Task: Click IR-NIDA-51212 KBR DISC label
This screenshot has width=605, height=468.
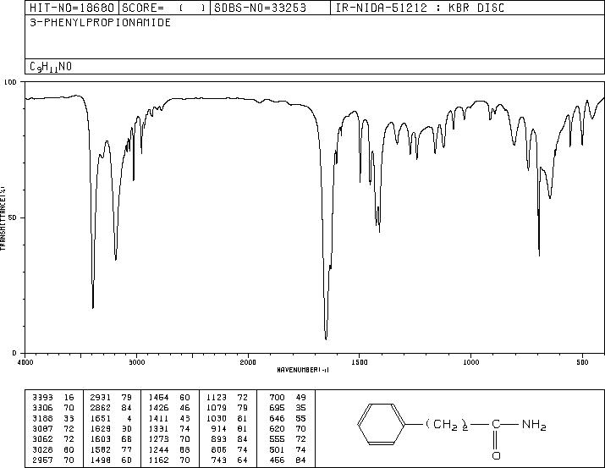Action: coord(421,8)
